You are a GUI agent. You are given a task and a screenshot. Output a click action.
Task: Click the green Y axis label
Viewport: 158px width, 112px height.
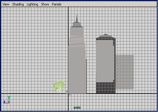(x=9, y=97)
